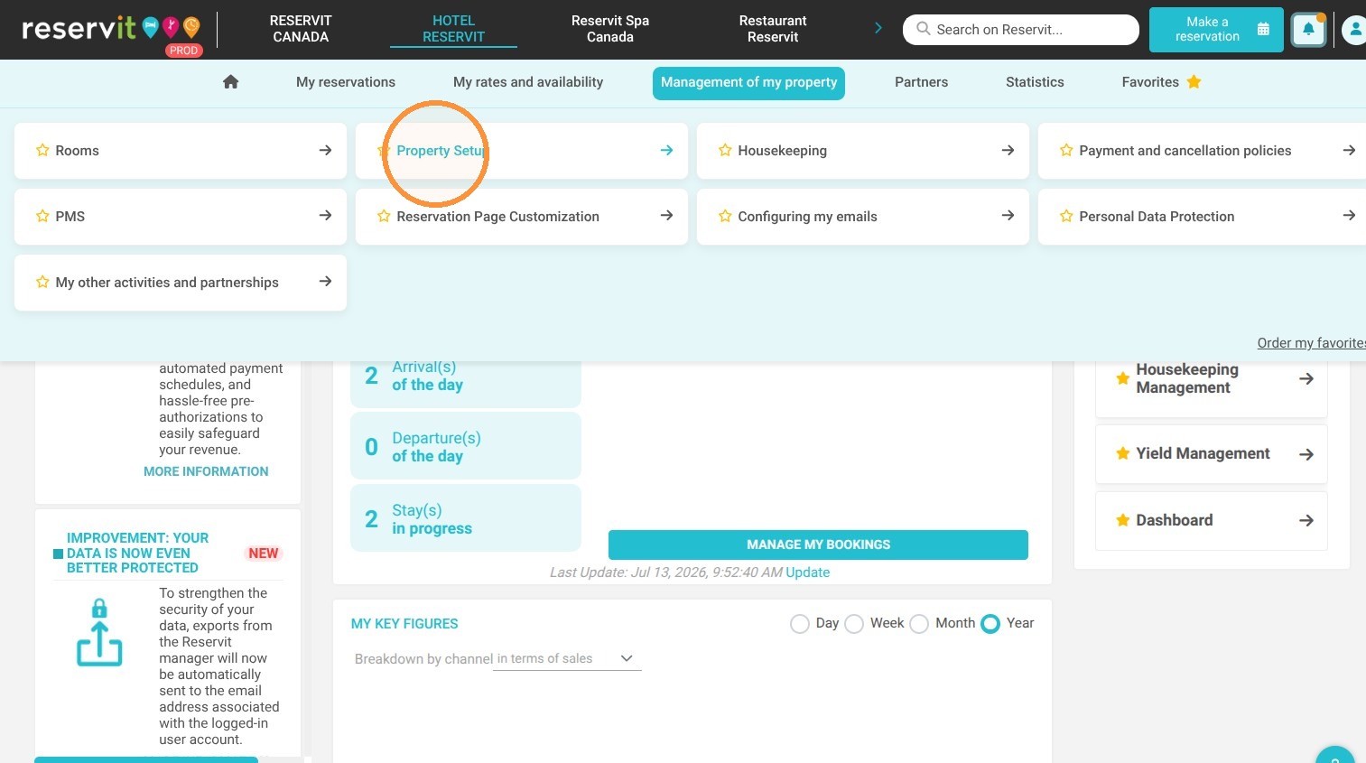This screenshot has width=1366, height=763.
Task: Open Management of my property menu
Action: click(748, 83)
